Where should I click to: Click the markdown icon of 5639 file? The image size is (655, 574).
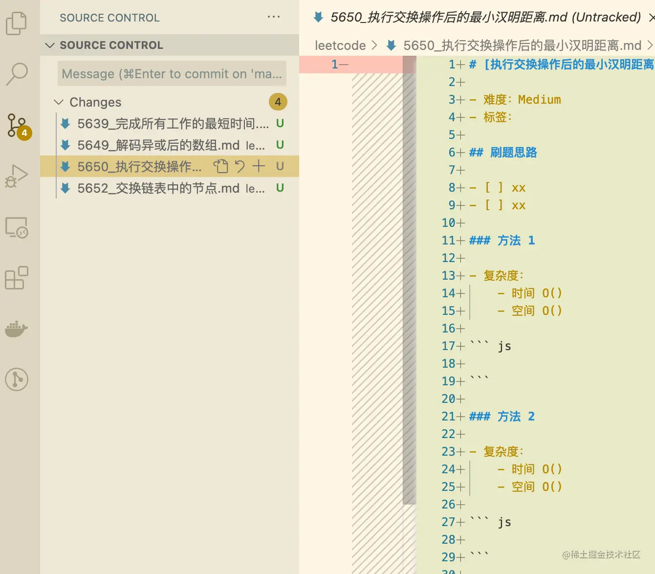click(65, 123)
